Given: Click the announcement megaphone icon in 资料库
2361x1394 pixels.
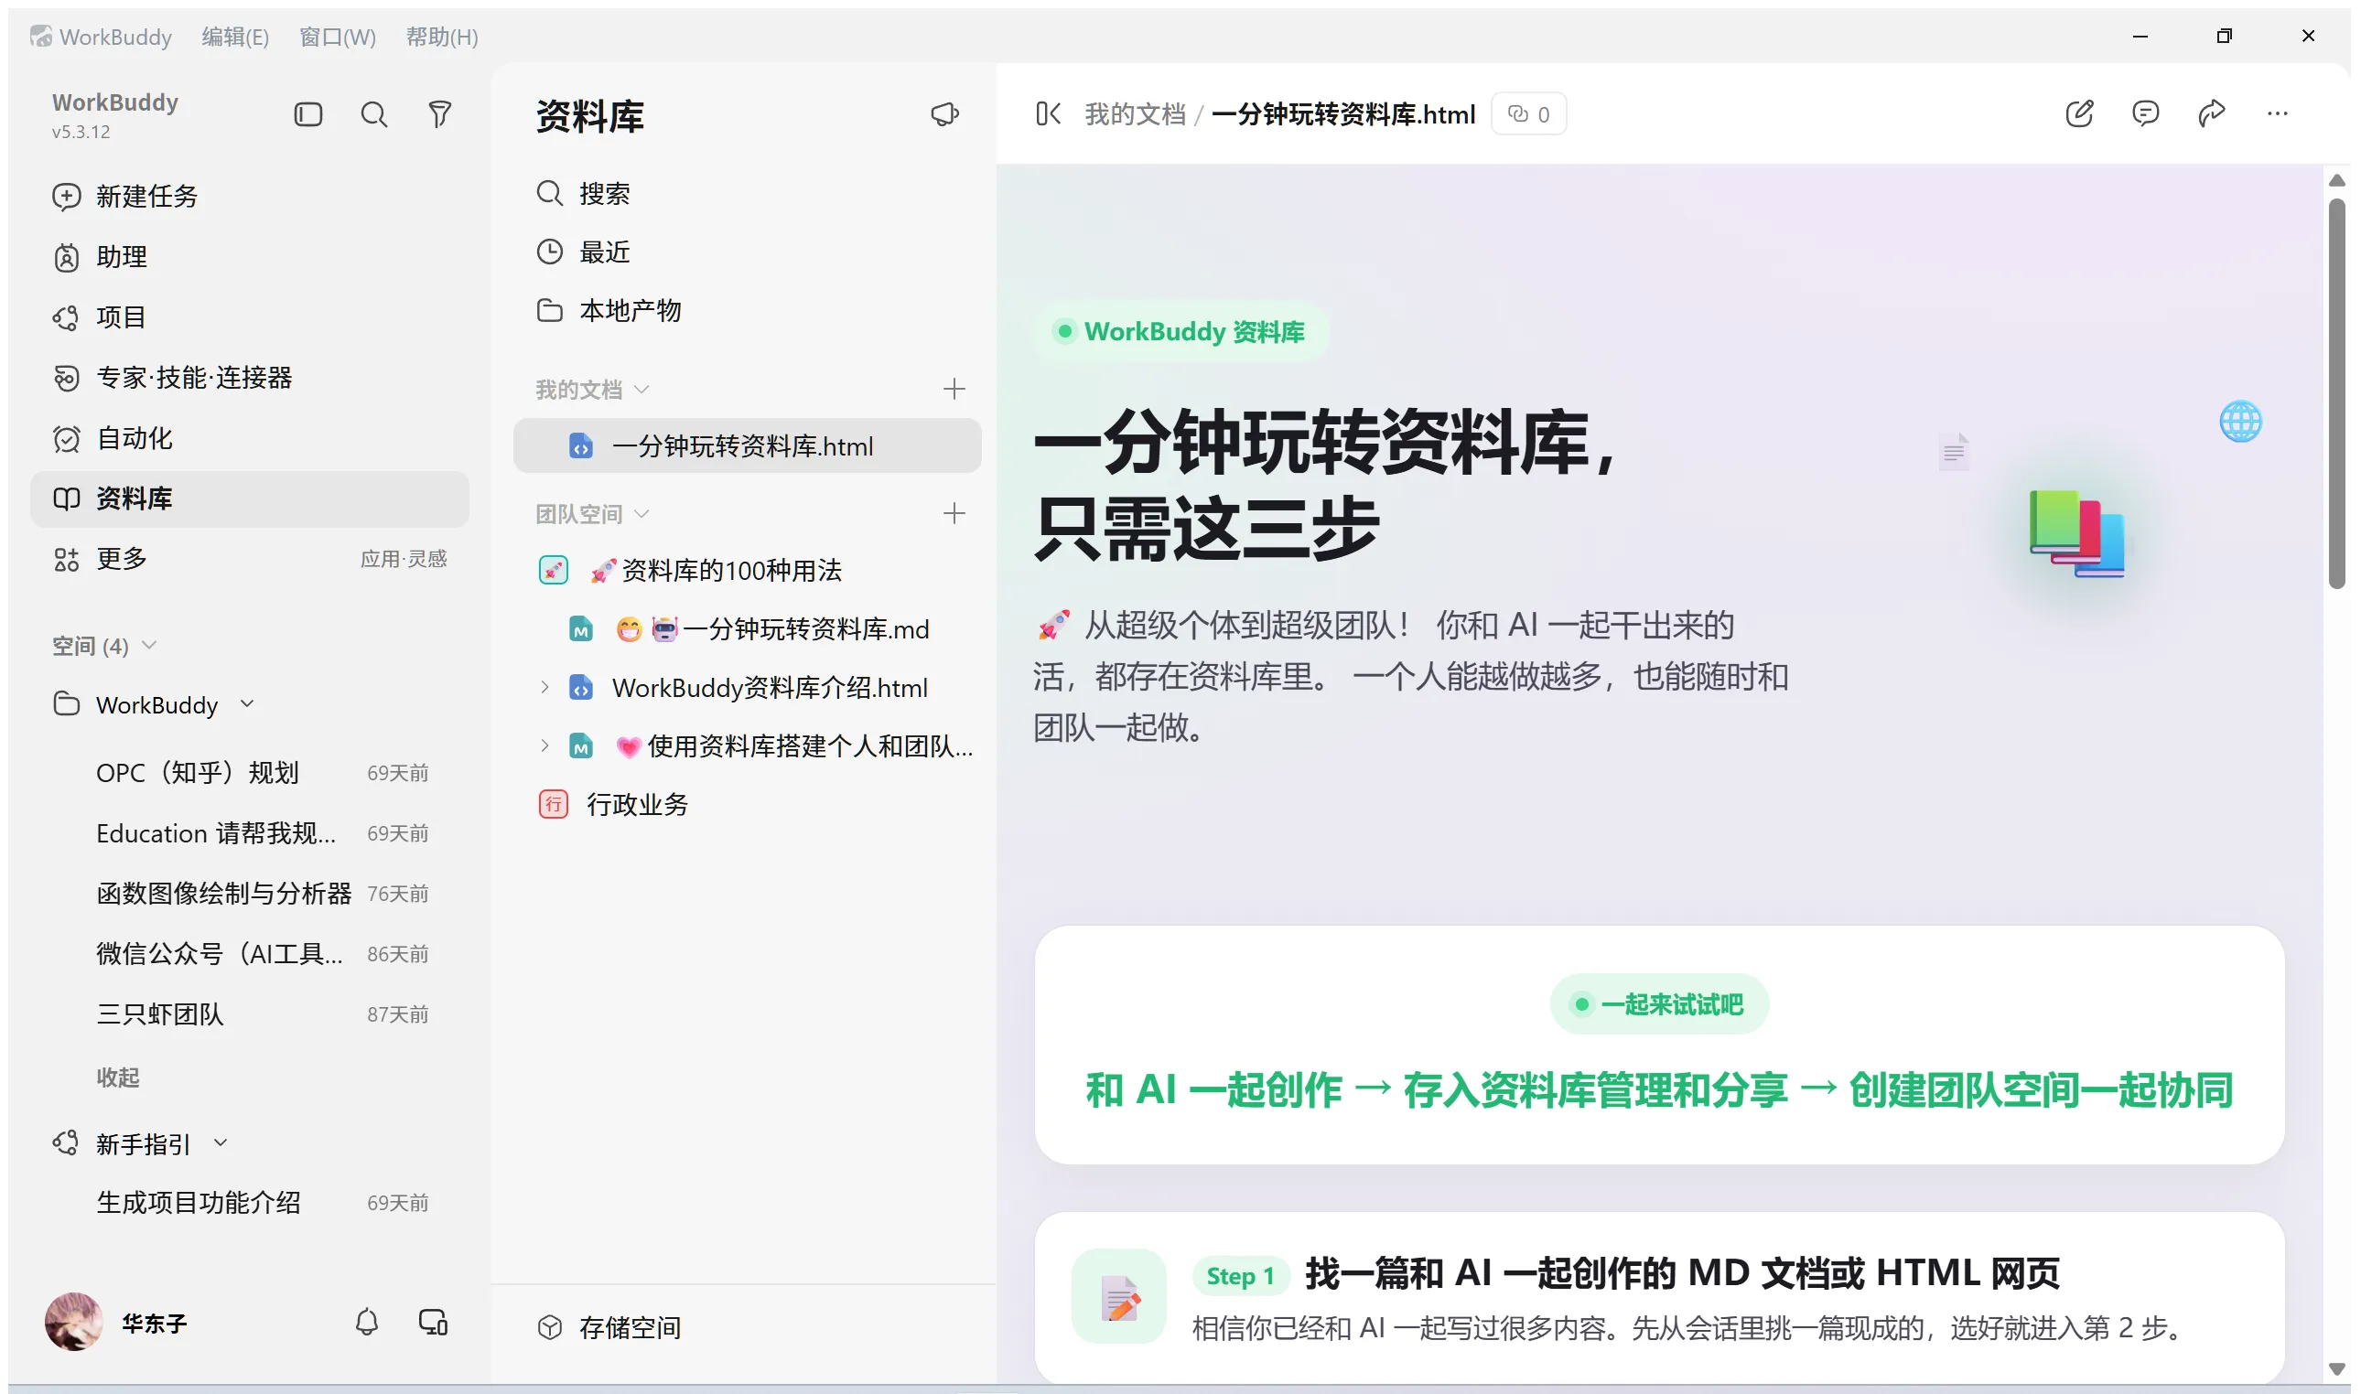Looking at the screenshot, I should tap(944, 114).
